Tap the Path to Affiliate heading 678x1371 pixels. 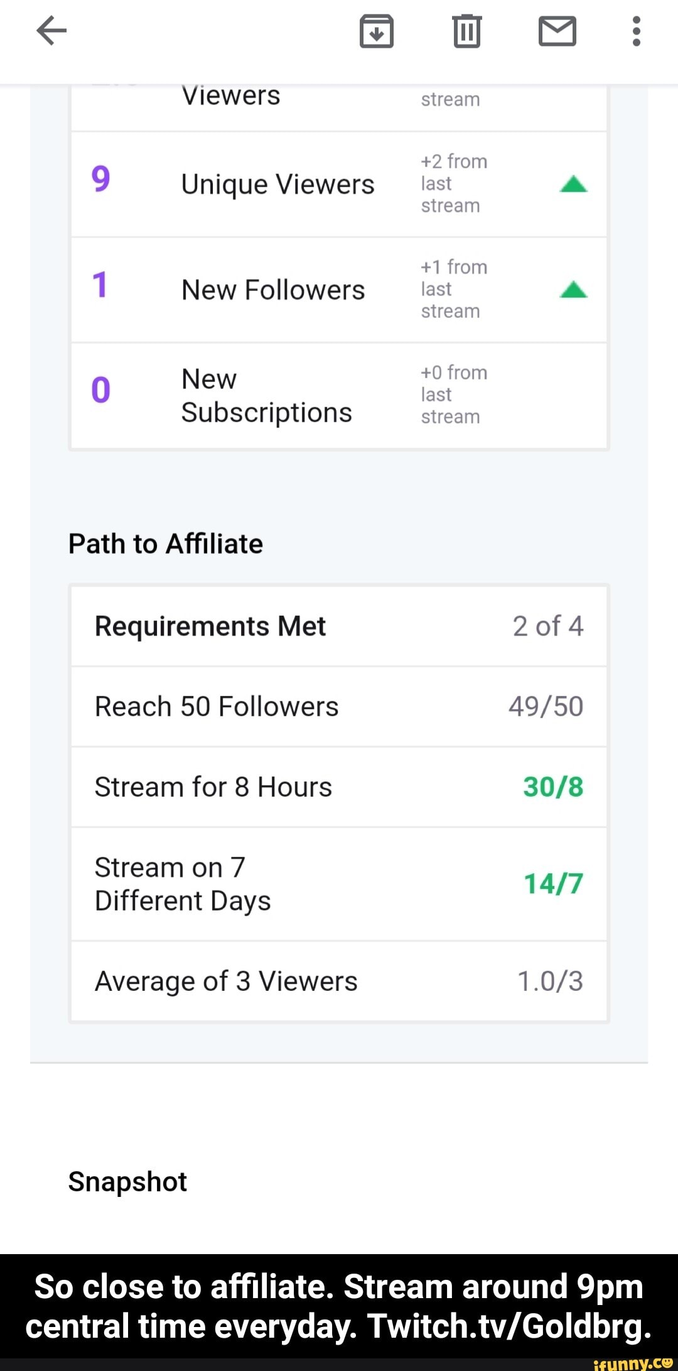tap(166, 543)
